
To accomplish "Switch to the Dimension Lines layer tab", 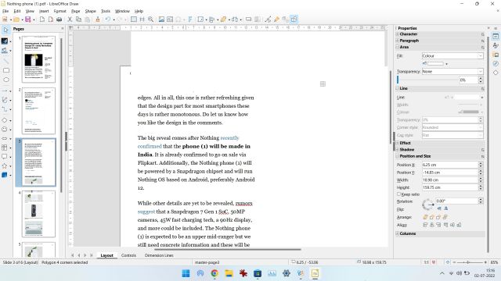I will pos(159,255).
